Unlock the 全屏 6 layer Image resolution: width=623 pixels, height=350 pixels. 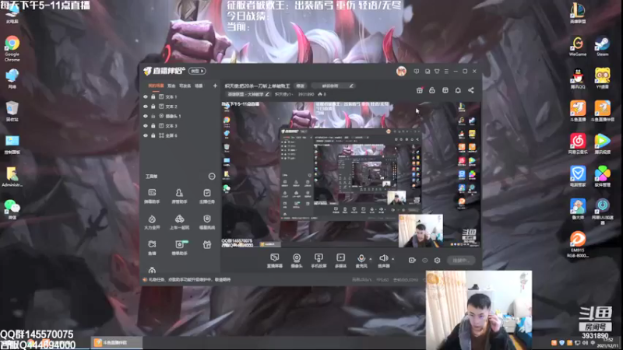coord(153,135)
